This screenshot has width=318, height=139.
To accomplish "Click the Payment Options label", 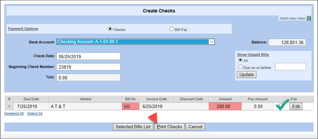I will (23, 29).
